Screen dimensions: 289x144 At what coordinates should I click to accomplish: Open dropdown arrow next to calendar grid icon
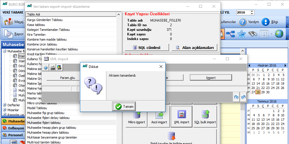(271, 34)
